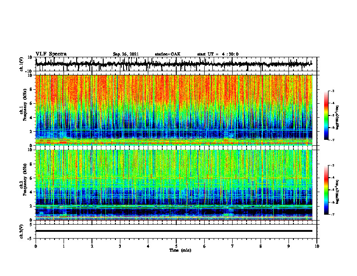Click the "-3" label on ch.2 colorbar
This screenshot has height=276, width=357.
coord(332,166)
